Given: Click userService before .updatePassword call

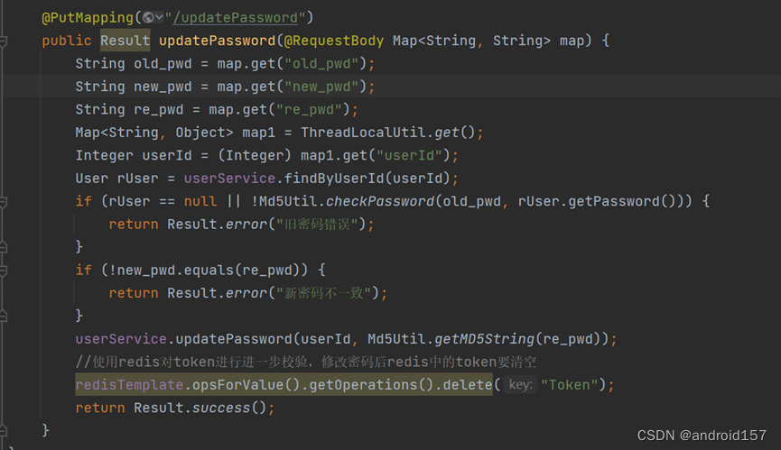Looking at the screenshot, I should (121, 338).
